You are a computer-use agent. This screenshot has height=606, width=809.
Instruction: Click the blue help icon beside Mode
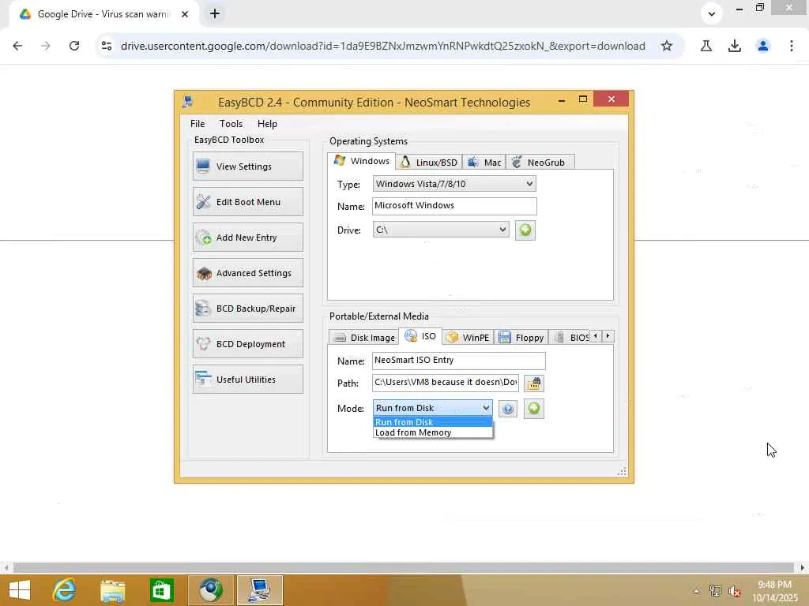pos(508,410)
